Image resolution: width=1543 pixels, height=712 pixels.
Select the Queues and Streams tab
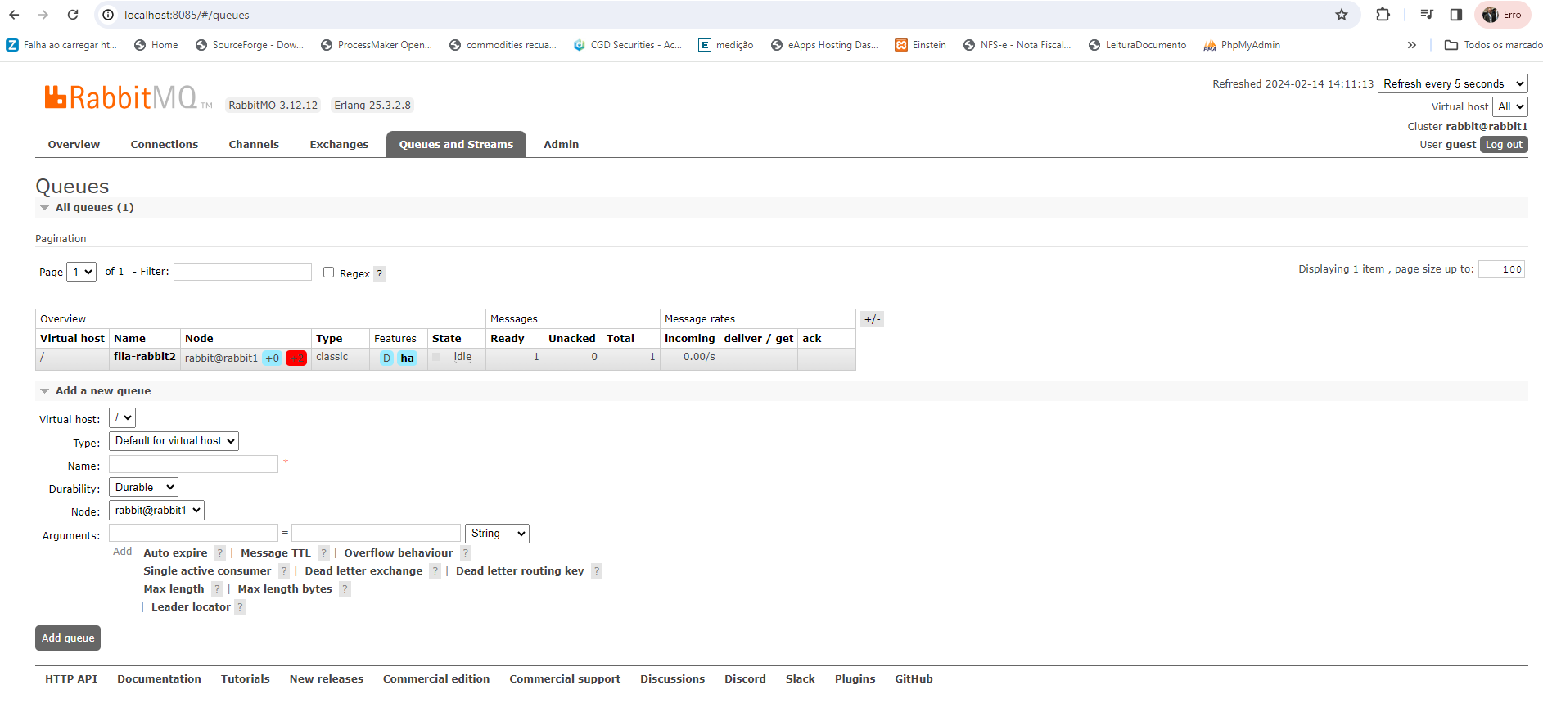click(456, 145)
